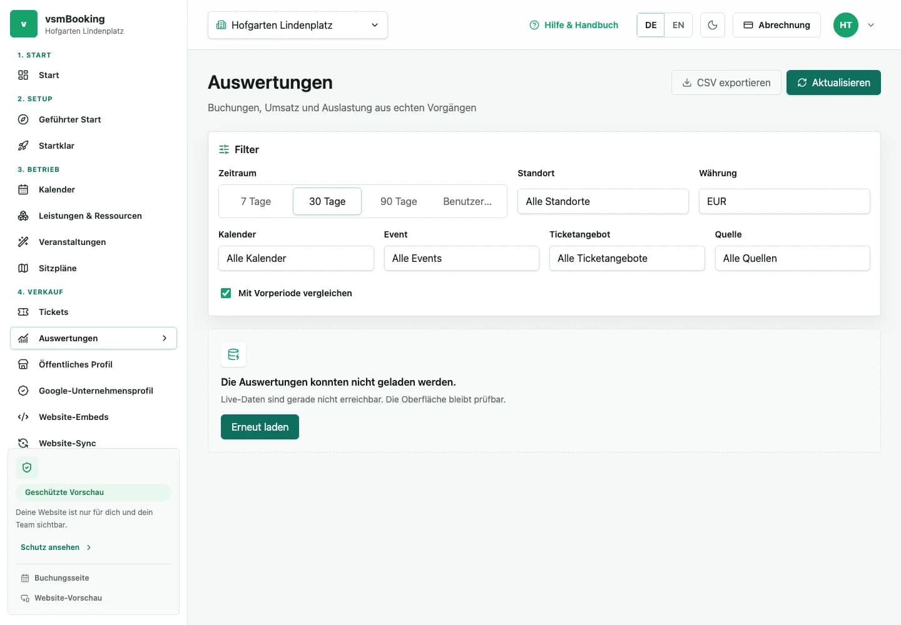Select the 30 Tage period tab
Image resolution: width=901 pixels, height=625 pixels.
click(327, 201)
